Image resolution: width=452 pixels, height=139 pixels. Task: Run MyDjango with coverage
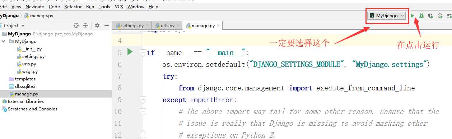pos(430,16)
